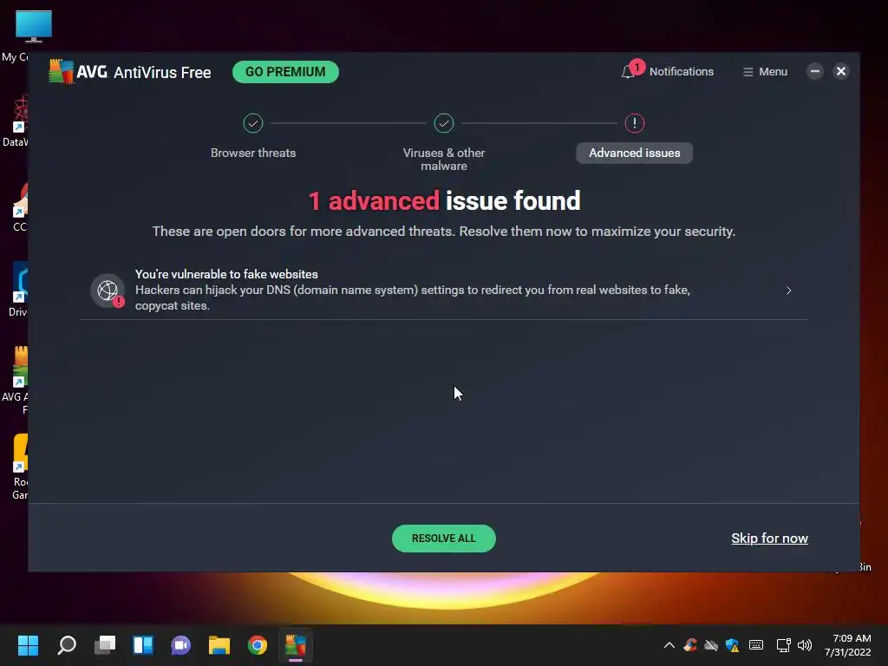Select 'You're vulnerable to fake websites' title
The height and width of the screenshot is (666, 888).
point(226,274)
